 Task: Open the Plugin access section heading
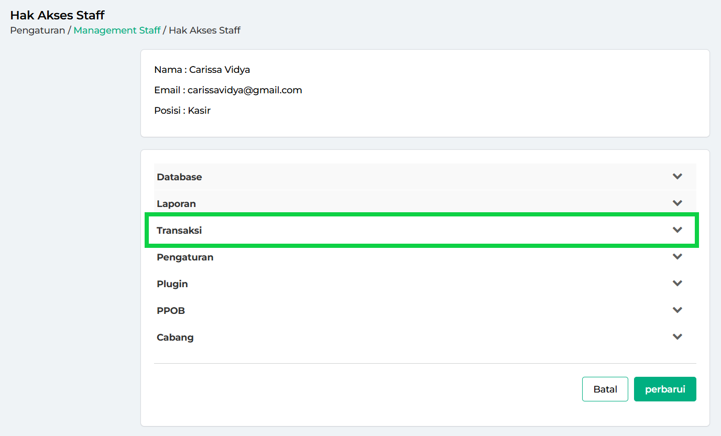pos(172,284)
